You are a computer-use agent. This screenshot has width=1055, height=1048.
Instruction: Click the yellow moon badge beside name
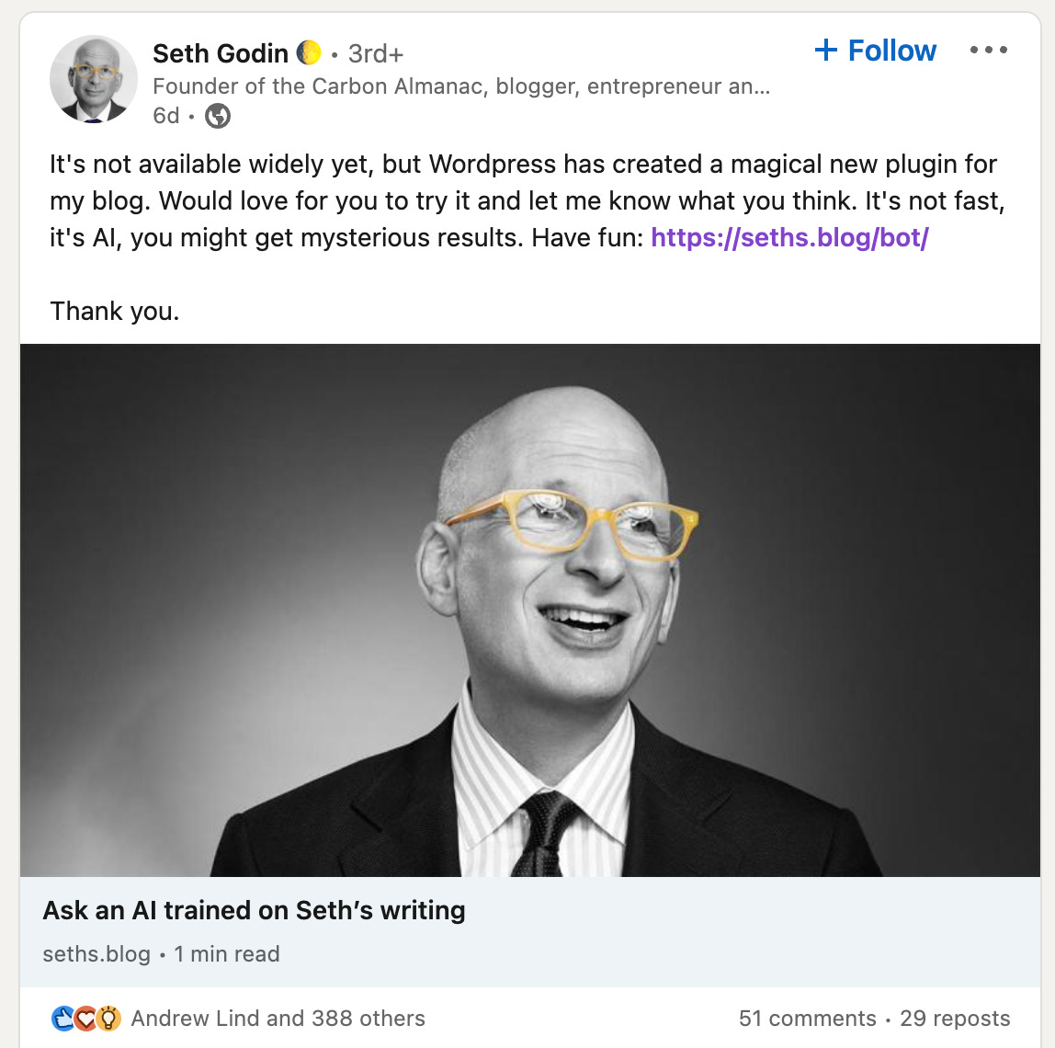309,52
